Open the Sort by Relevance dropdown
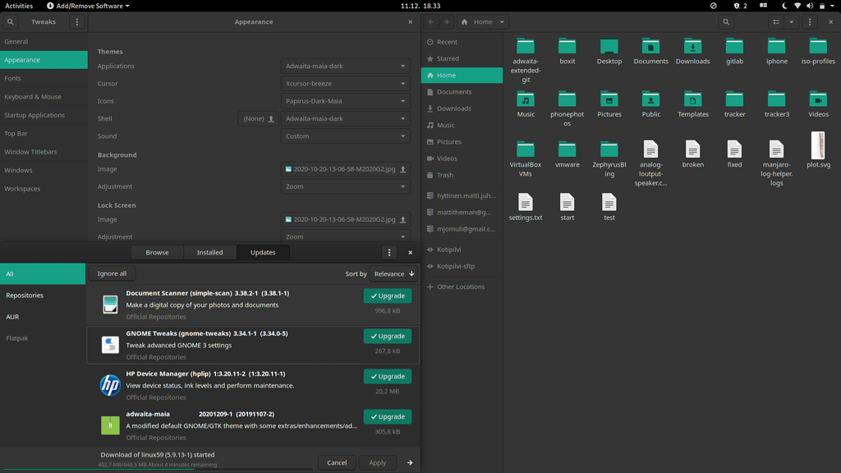The image size is (841, 473). click(393, 273)
